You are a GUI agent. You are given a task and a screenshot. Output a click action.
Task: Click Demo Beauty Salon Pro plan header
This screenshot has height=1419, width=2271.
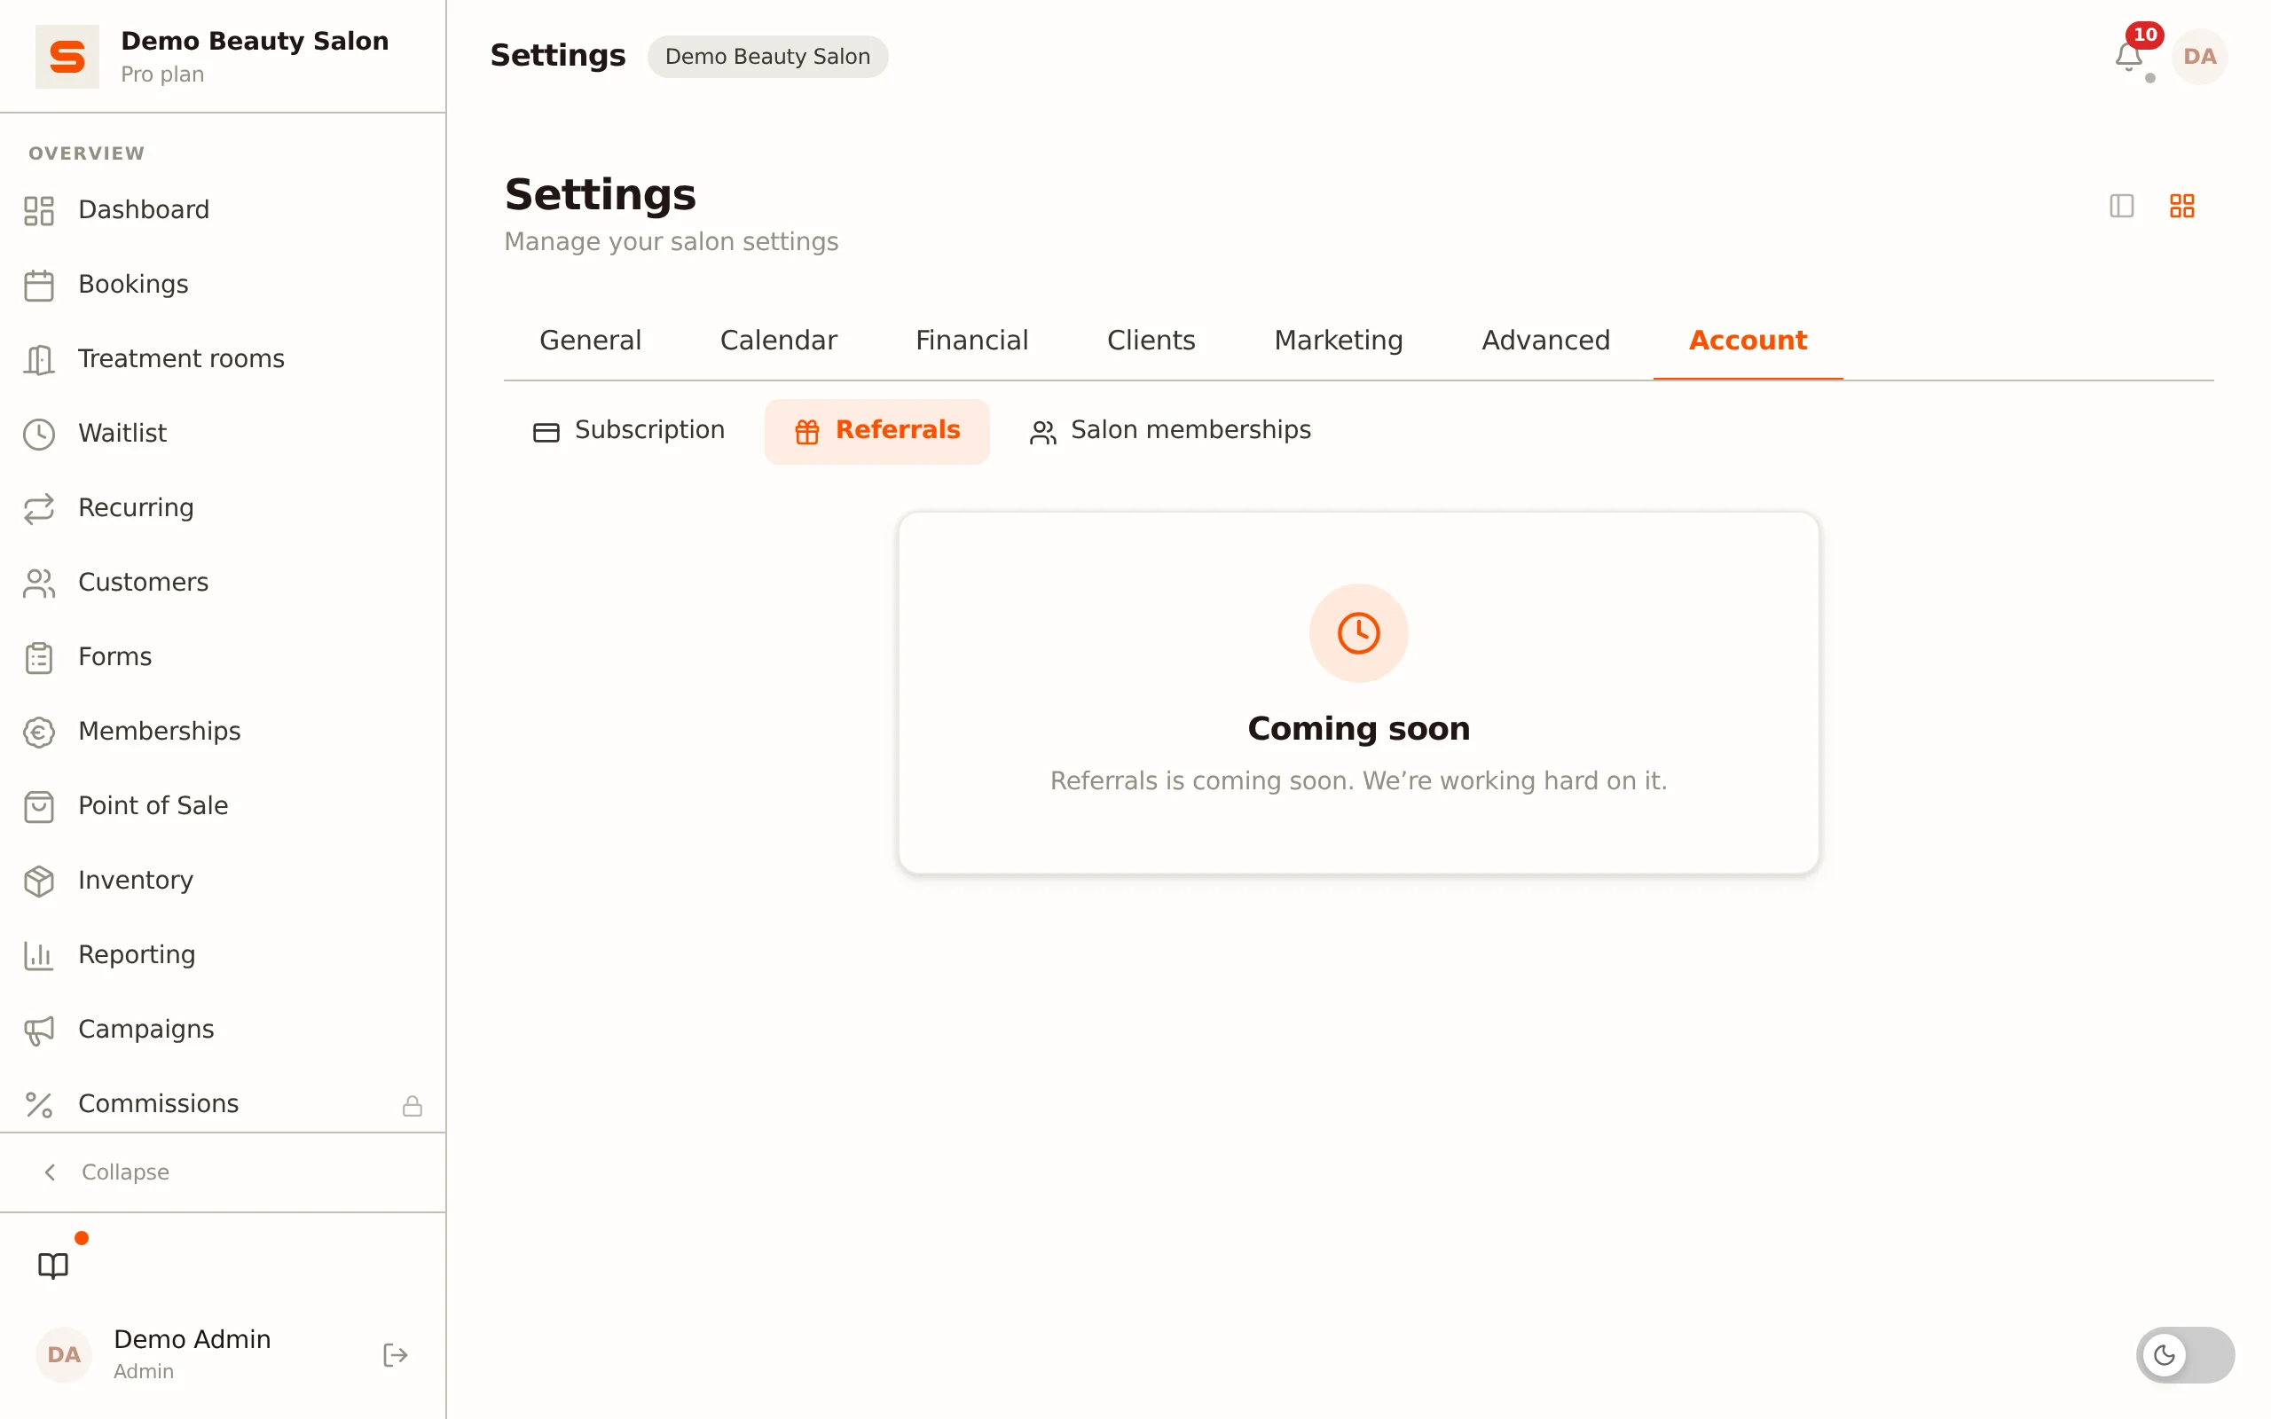click(223, 56)
